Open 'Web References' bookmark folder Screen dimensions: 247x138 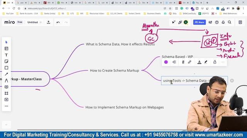pyautogui.click(x=228, y=14)
